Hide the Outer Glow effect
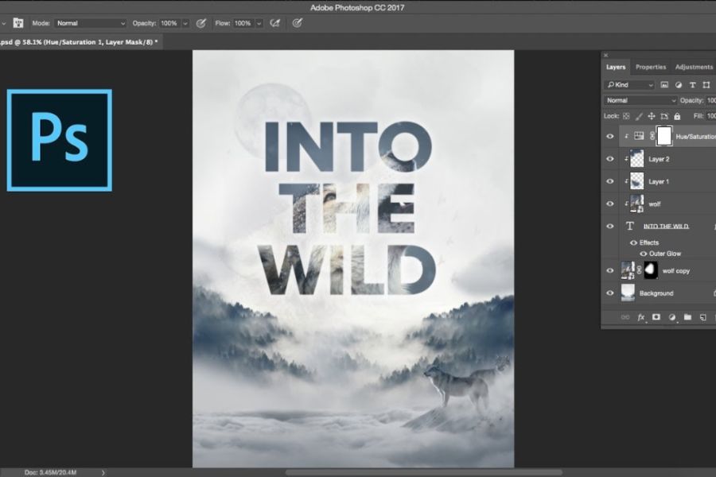The height and width of the screenshot is (477, 716). (x=644, y=254)
